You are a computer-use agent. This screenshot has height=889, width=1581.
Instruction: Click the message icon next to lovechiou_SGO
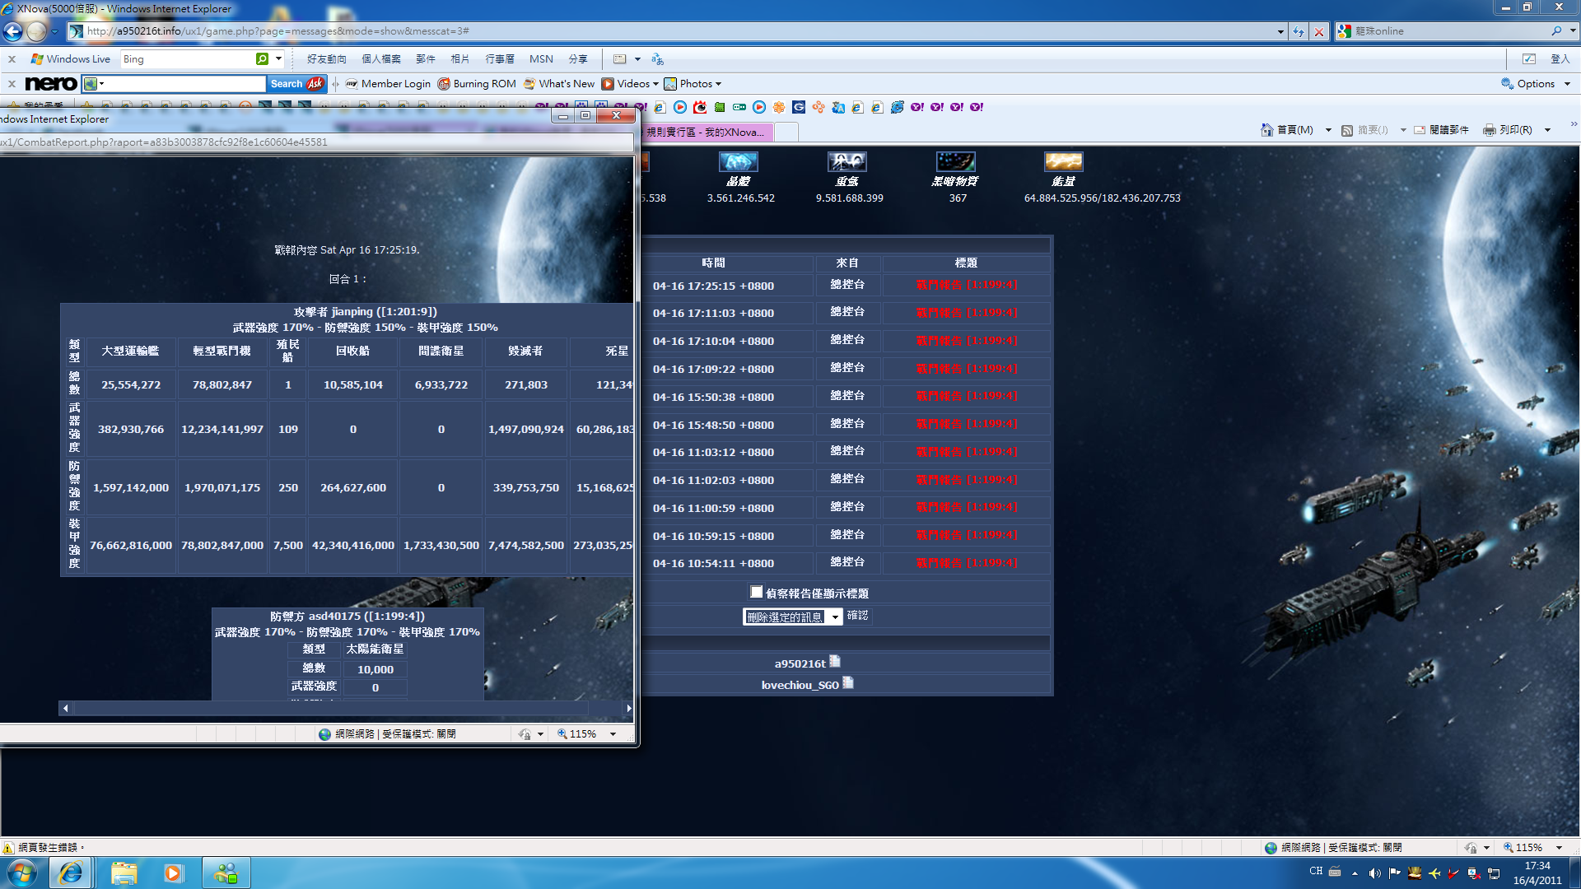848,683
